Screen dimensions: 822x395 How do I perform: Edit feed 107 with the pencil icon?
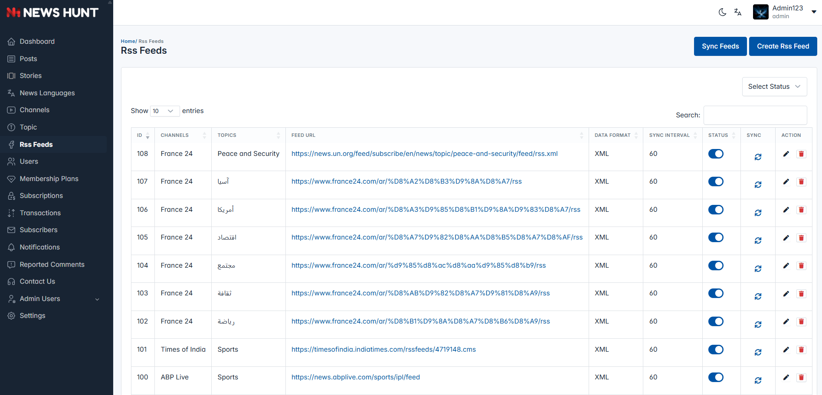pos(786,181)
